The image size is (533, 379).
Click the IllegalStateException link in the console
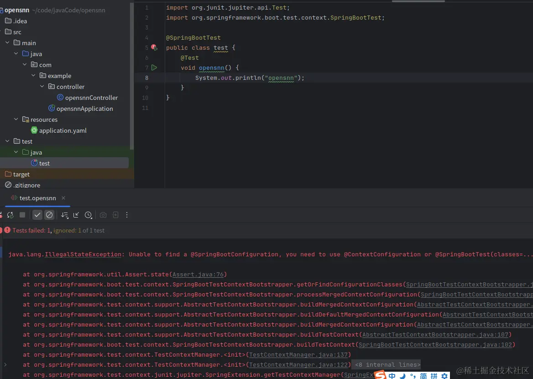(83, 254)
